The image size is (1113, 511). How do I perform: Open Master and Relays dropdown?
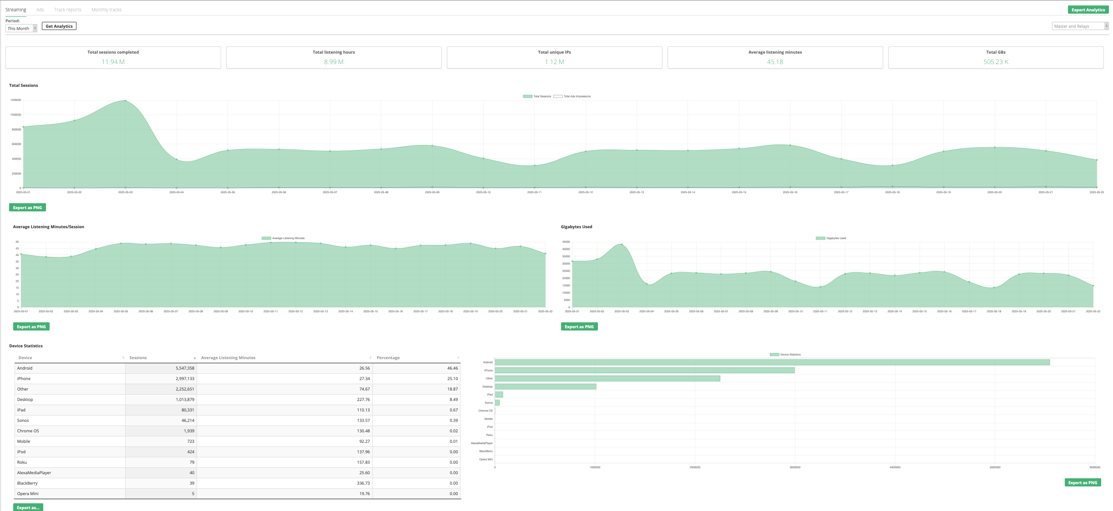pos(1080,26)
